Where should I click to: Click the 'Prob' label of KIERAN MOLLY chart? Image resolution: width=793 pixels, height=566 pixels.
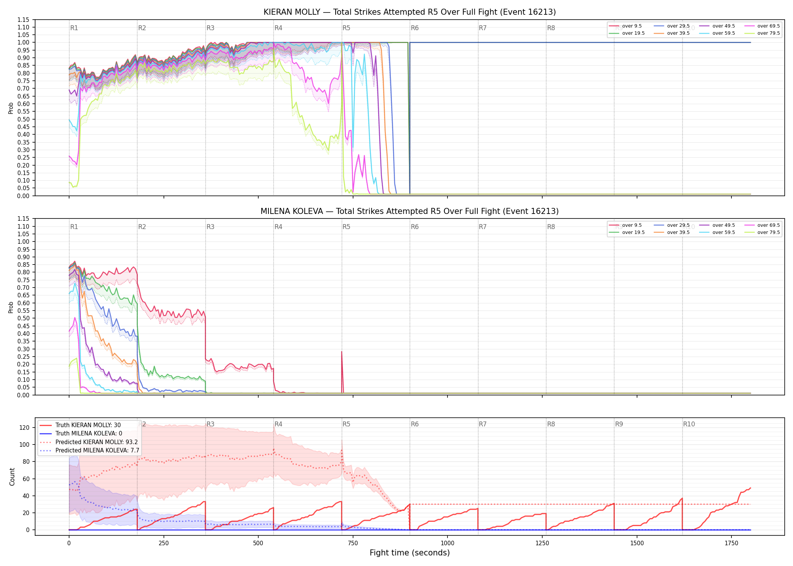(x=11, y=108)
